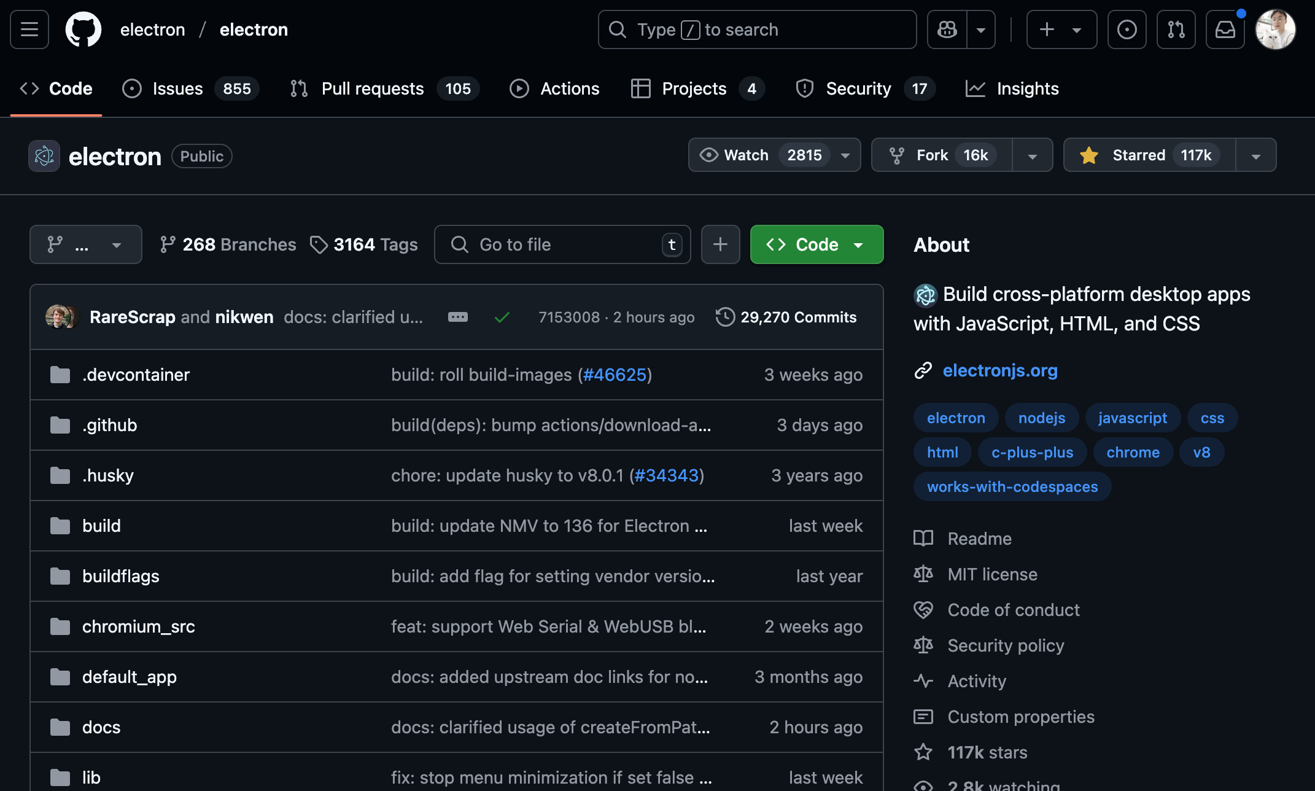Open the Copilot chat icon

(x=947, y=29)
